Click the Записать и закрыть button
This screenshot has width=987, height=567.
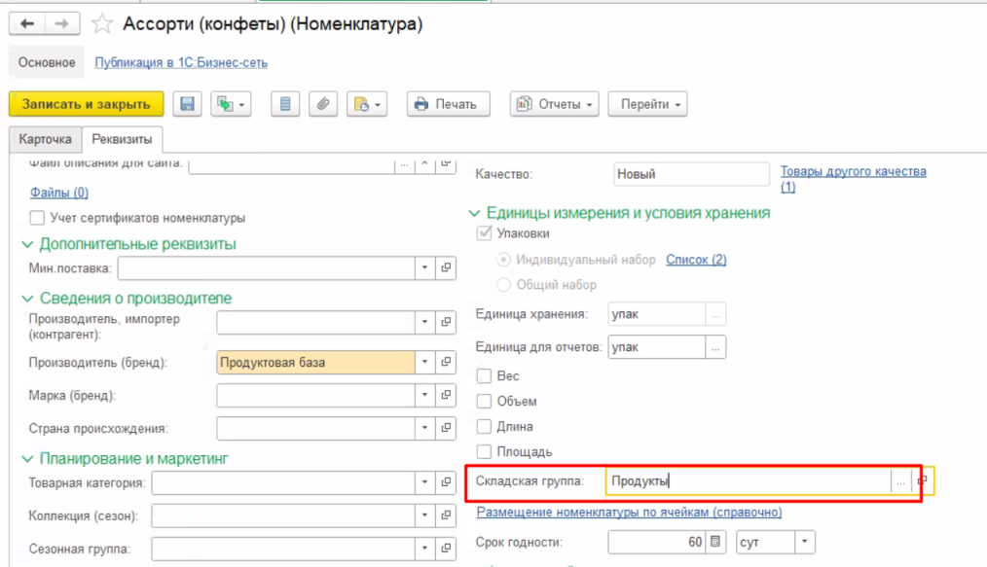pos(86,104)
